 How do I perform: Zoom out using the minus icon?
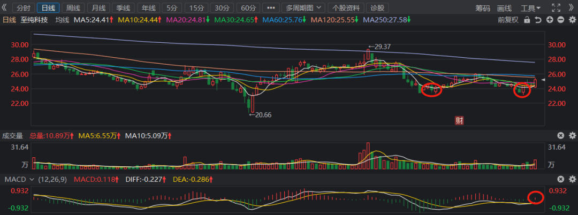pyautogui.click(x=560, y=20)
